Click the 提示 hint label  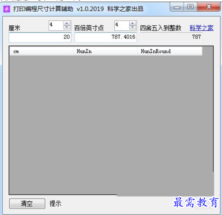(x=55, y=203)
